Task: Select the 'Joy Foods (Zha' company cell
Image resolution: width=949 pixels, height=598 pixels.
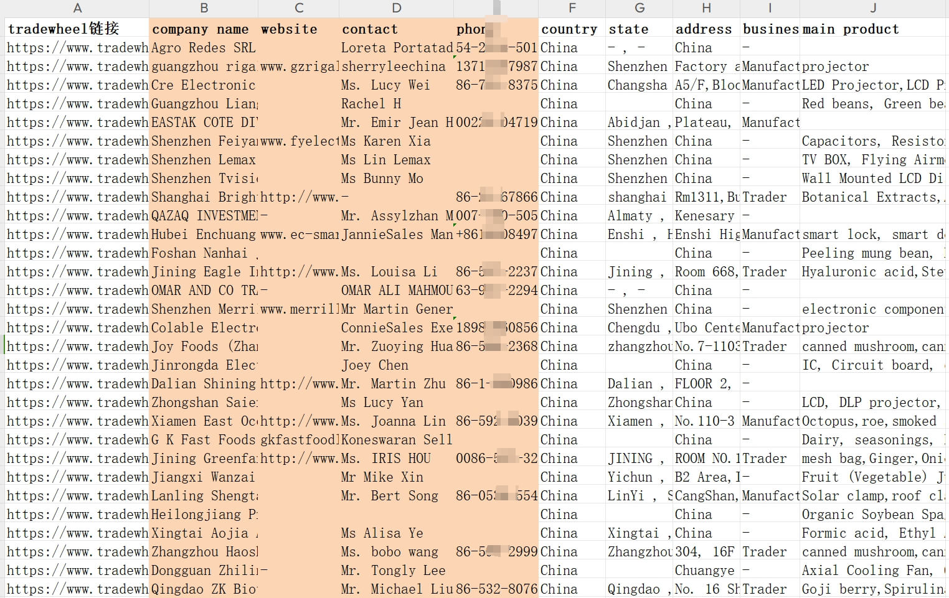Action: click(204, 346)
